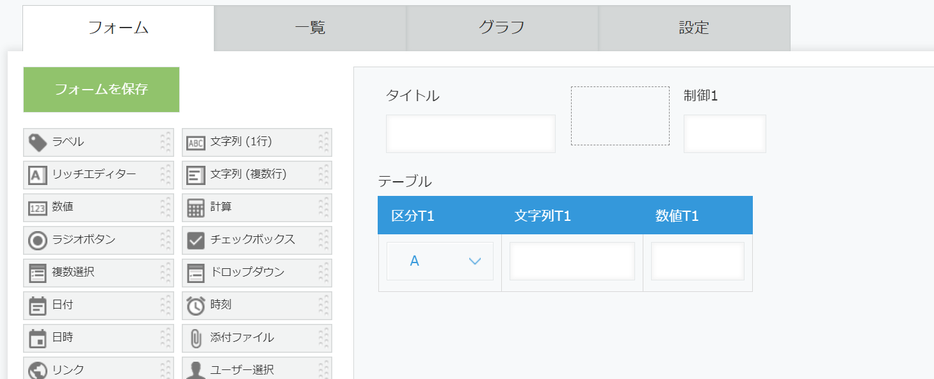This screenshot has width=934, height=379.
Task: Click drag handle on the 添付ファイル item
Action: click(323, 338)
